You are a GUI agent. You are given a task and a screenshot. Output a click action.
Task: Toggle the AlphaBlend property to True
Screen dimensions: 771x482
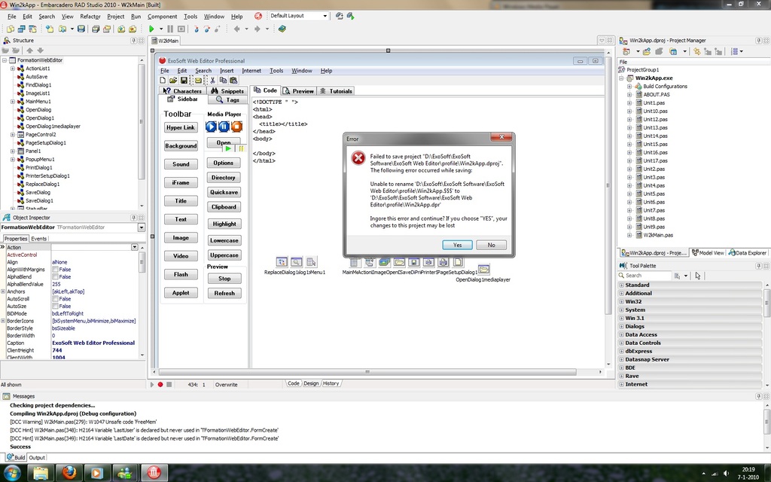56,277
